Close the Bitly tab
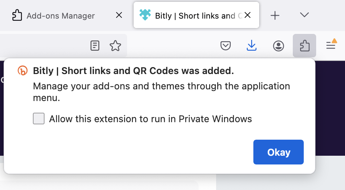Screen dimensions: 345x190 point(248,15)
